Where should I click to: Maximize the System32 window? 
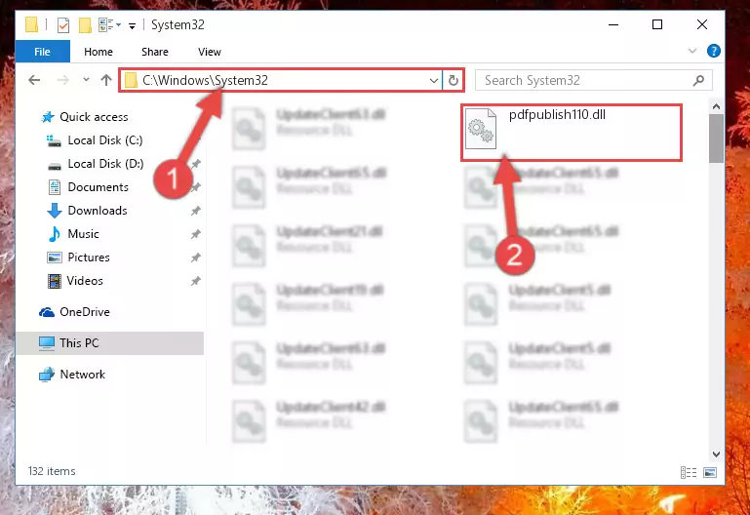[657, 24]
